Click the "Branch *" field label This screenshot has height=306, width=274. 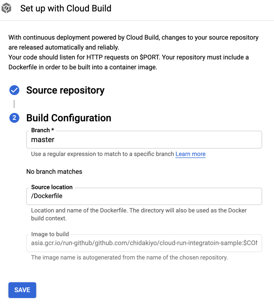(43, 130)
